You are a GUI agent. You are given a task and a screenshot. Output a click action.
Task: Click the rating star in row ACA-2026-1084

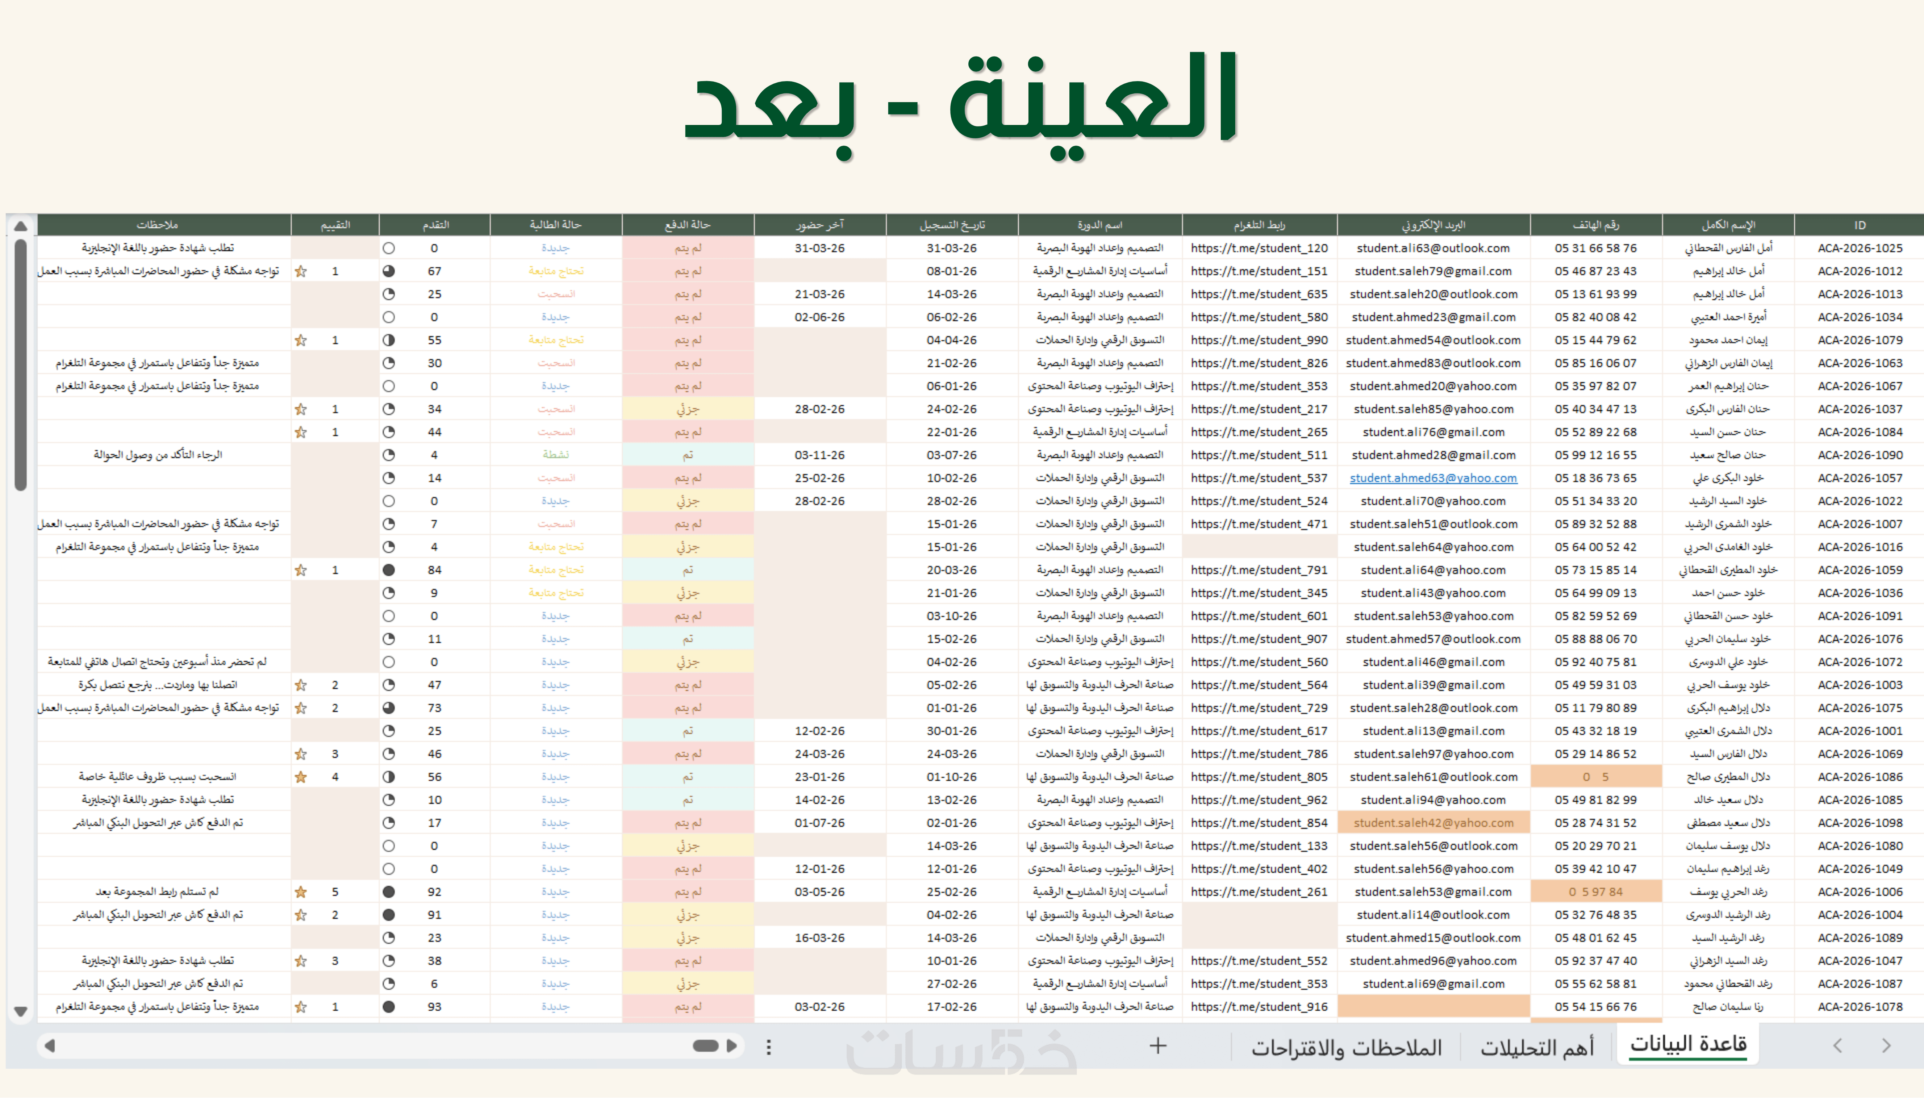pos(301,432)
